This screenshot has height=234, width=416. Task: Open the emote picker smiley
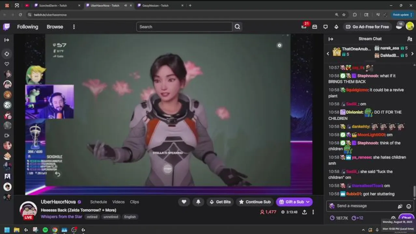[409, 206]
